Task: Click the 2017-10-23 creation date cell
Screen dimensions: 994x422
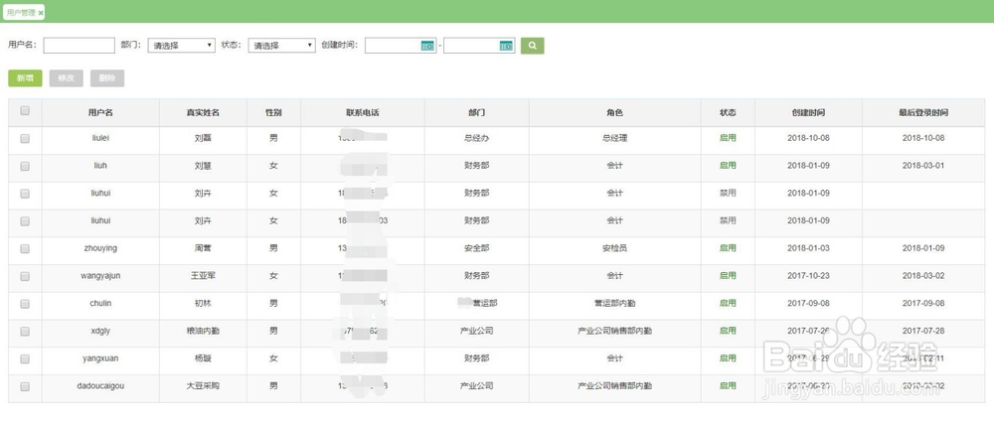Action: point(808,276)
